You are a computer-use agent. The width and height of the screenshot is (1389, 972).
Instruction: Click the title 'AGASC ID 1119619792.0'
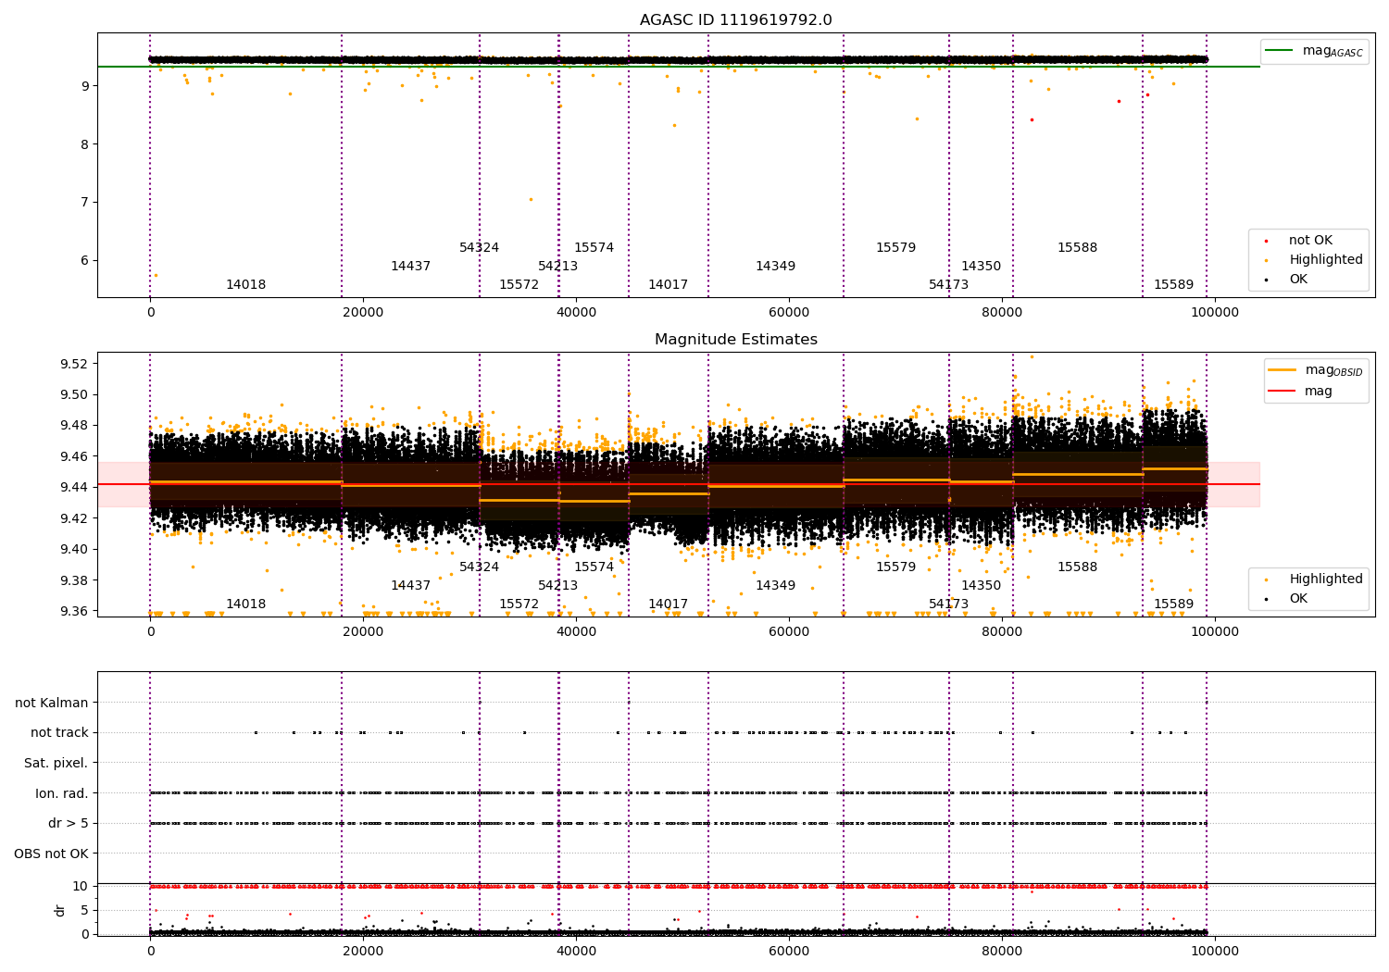point(735,20)
